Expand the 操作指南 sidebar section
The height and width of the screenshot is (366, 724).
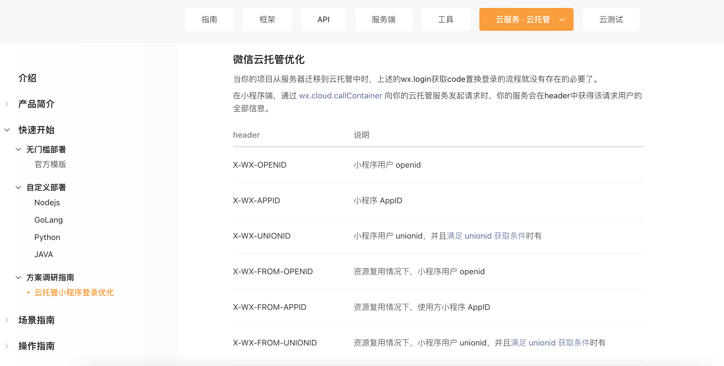[x=7, y=346]
